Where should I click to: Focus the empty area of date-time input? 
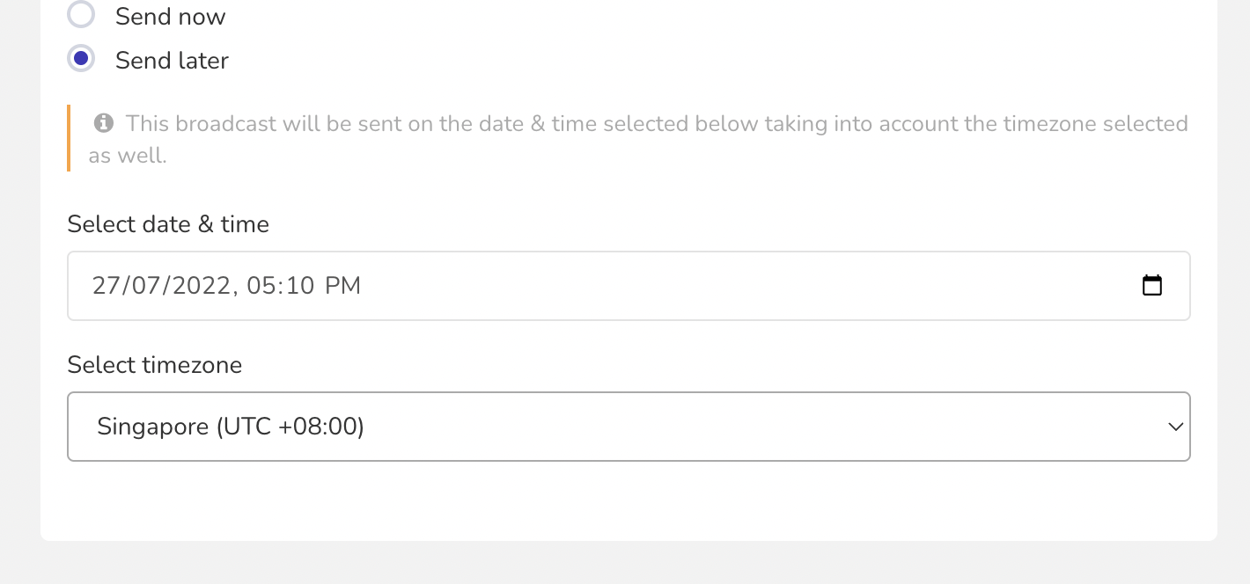click(748, 286)
